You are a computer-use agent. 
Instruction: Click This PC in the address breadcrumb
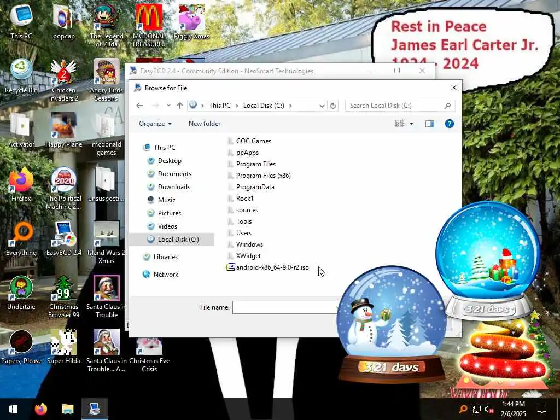pos(220,106)
